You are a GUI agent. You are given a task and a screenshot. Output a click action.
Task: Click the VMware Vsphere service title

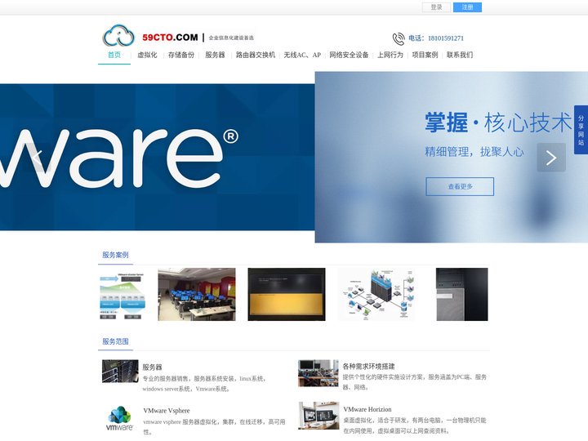click(167, 411)
